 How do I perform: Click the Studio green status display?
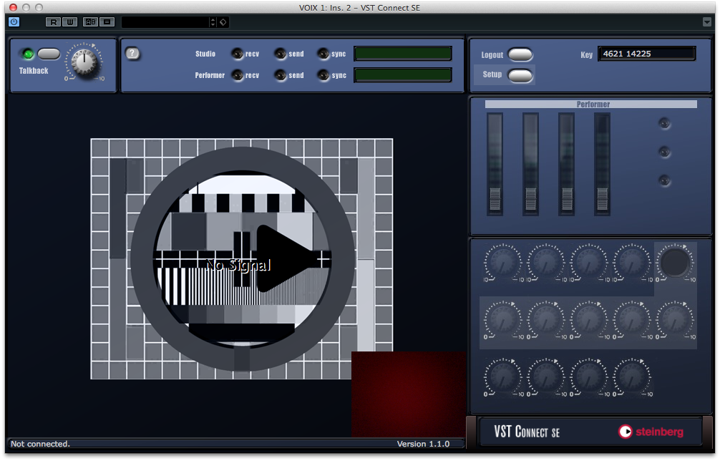[x=403, y=54]
